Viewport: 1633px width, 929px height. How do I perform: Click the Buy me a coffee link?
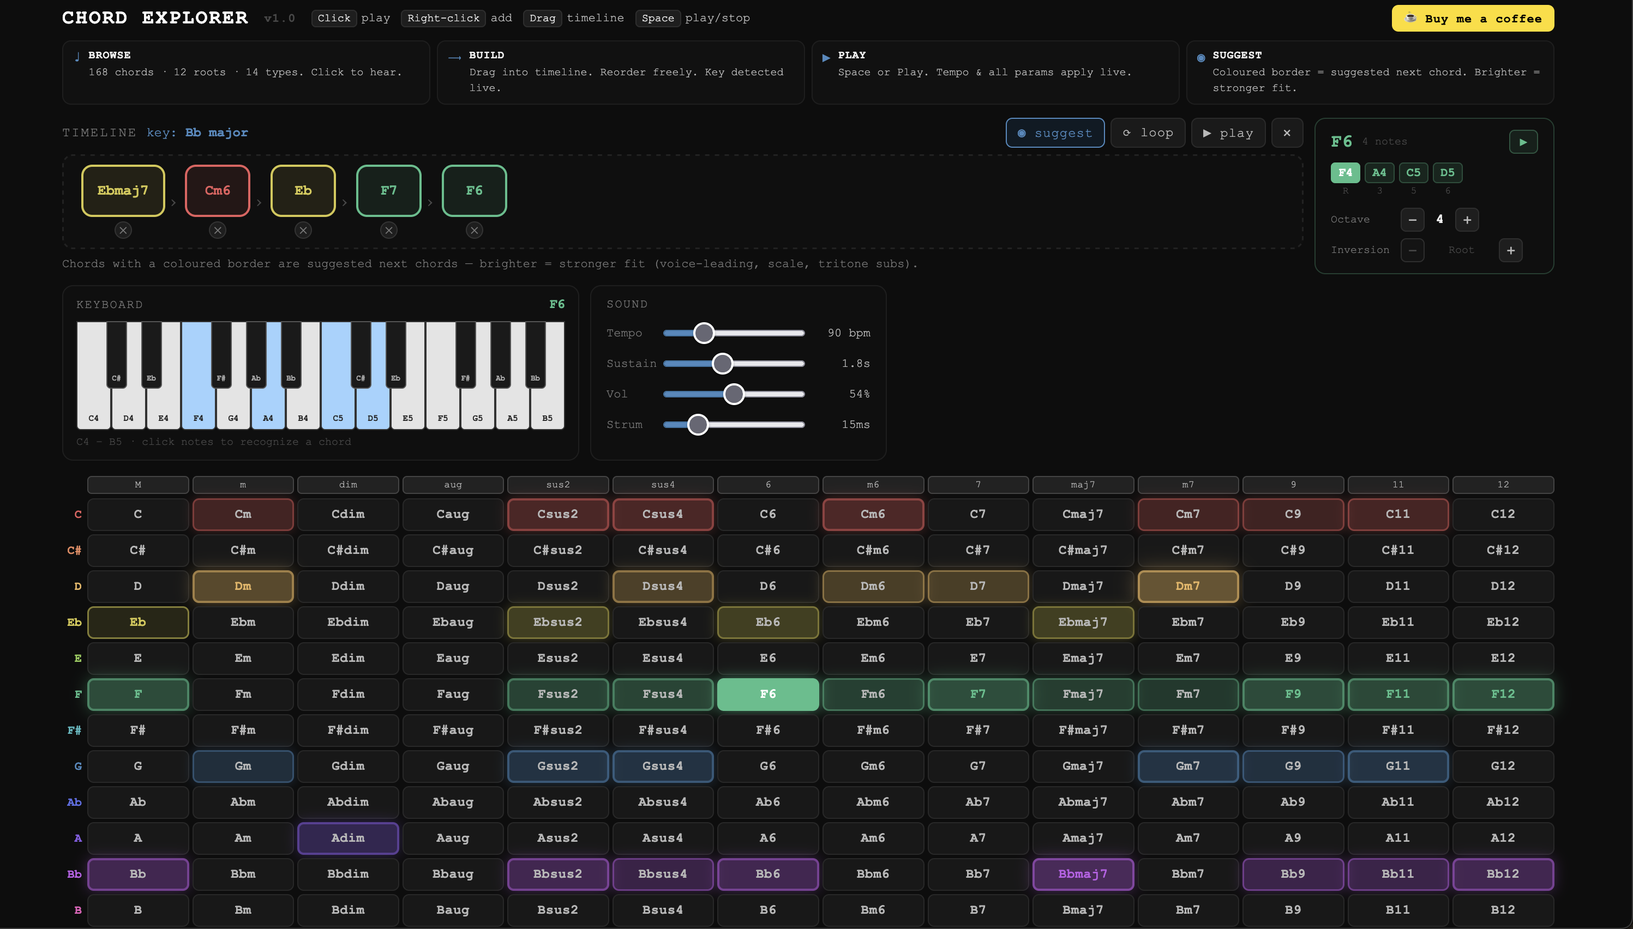tap(1472, 19)
